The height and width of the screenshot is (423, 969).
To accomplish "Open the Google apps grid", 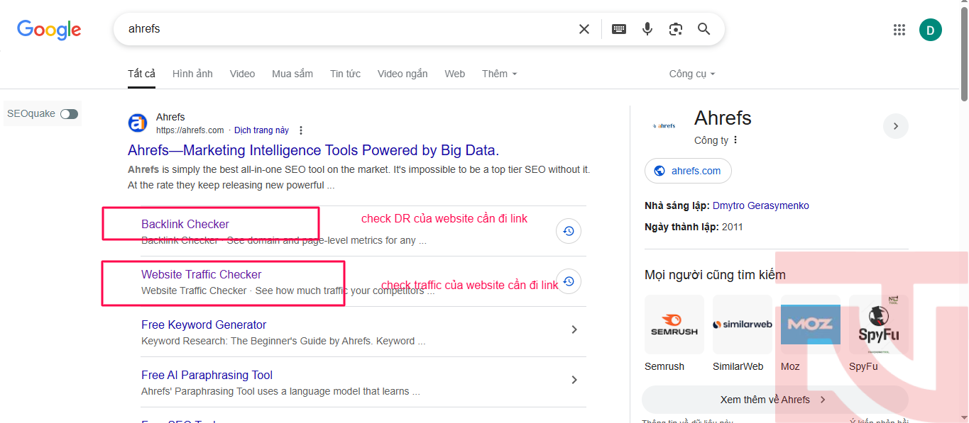I will tap(899, 30).
